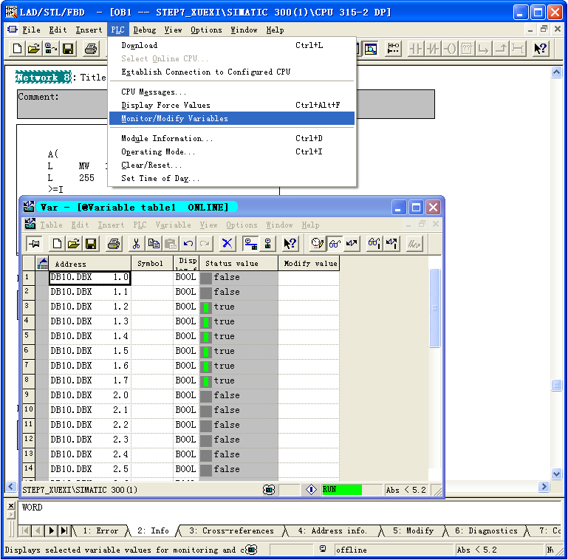Click the Close branch icon
Screen dimensions: 568x560
tap(501, 48)
